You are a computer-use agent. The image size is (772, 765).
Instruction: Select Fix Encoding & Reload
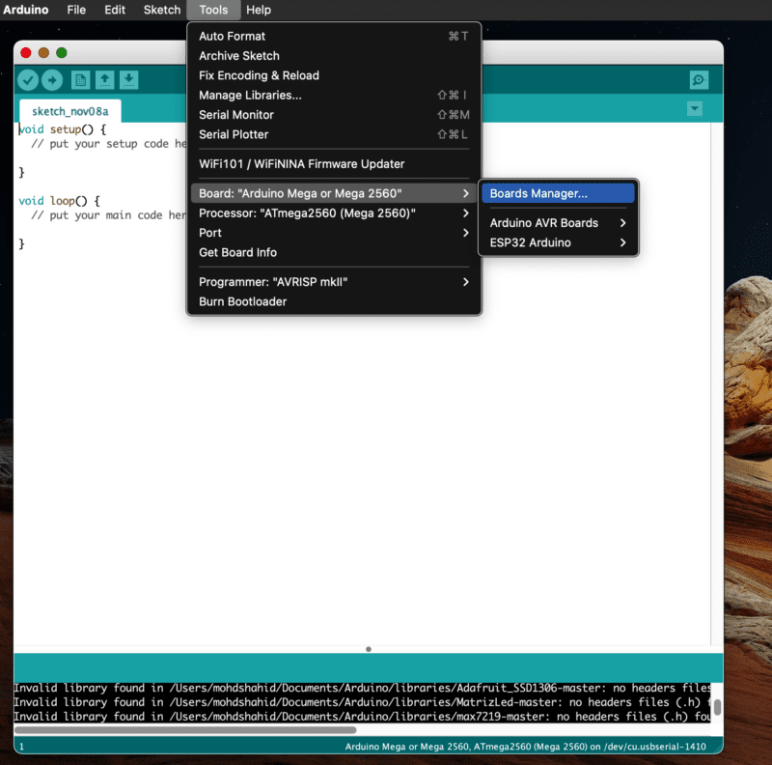(334, 75)
